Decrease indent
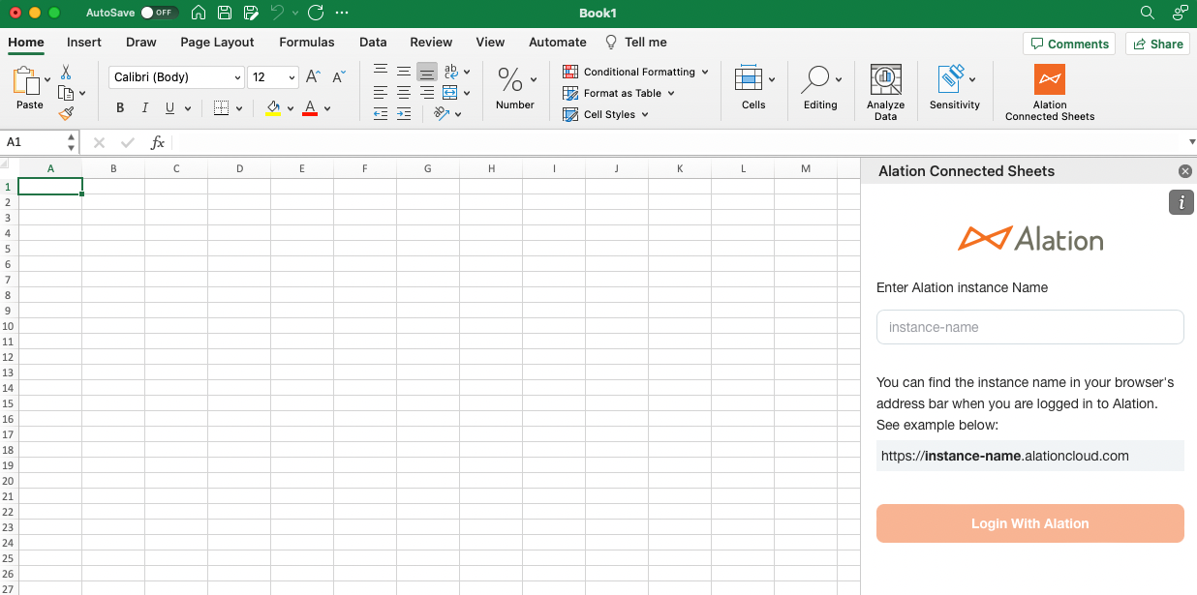Screen dimensions: 1197x595 click(x=381, y=114)
